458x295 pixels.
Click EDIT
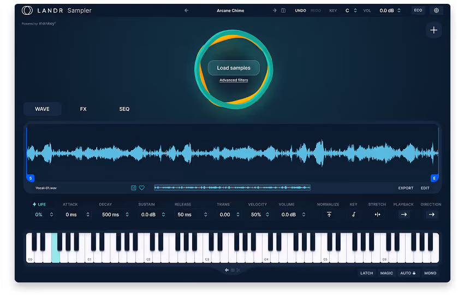click(x=425, y=188)
